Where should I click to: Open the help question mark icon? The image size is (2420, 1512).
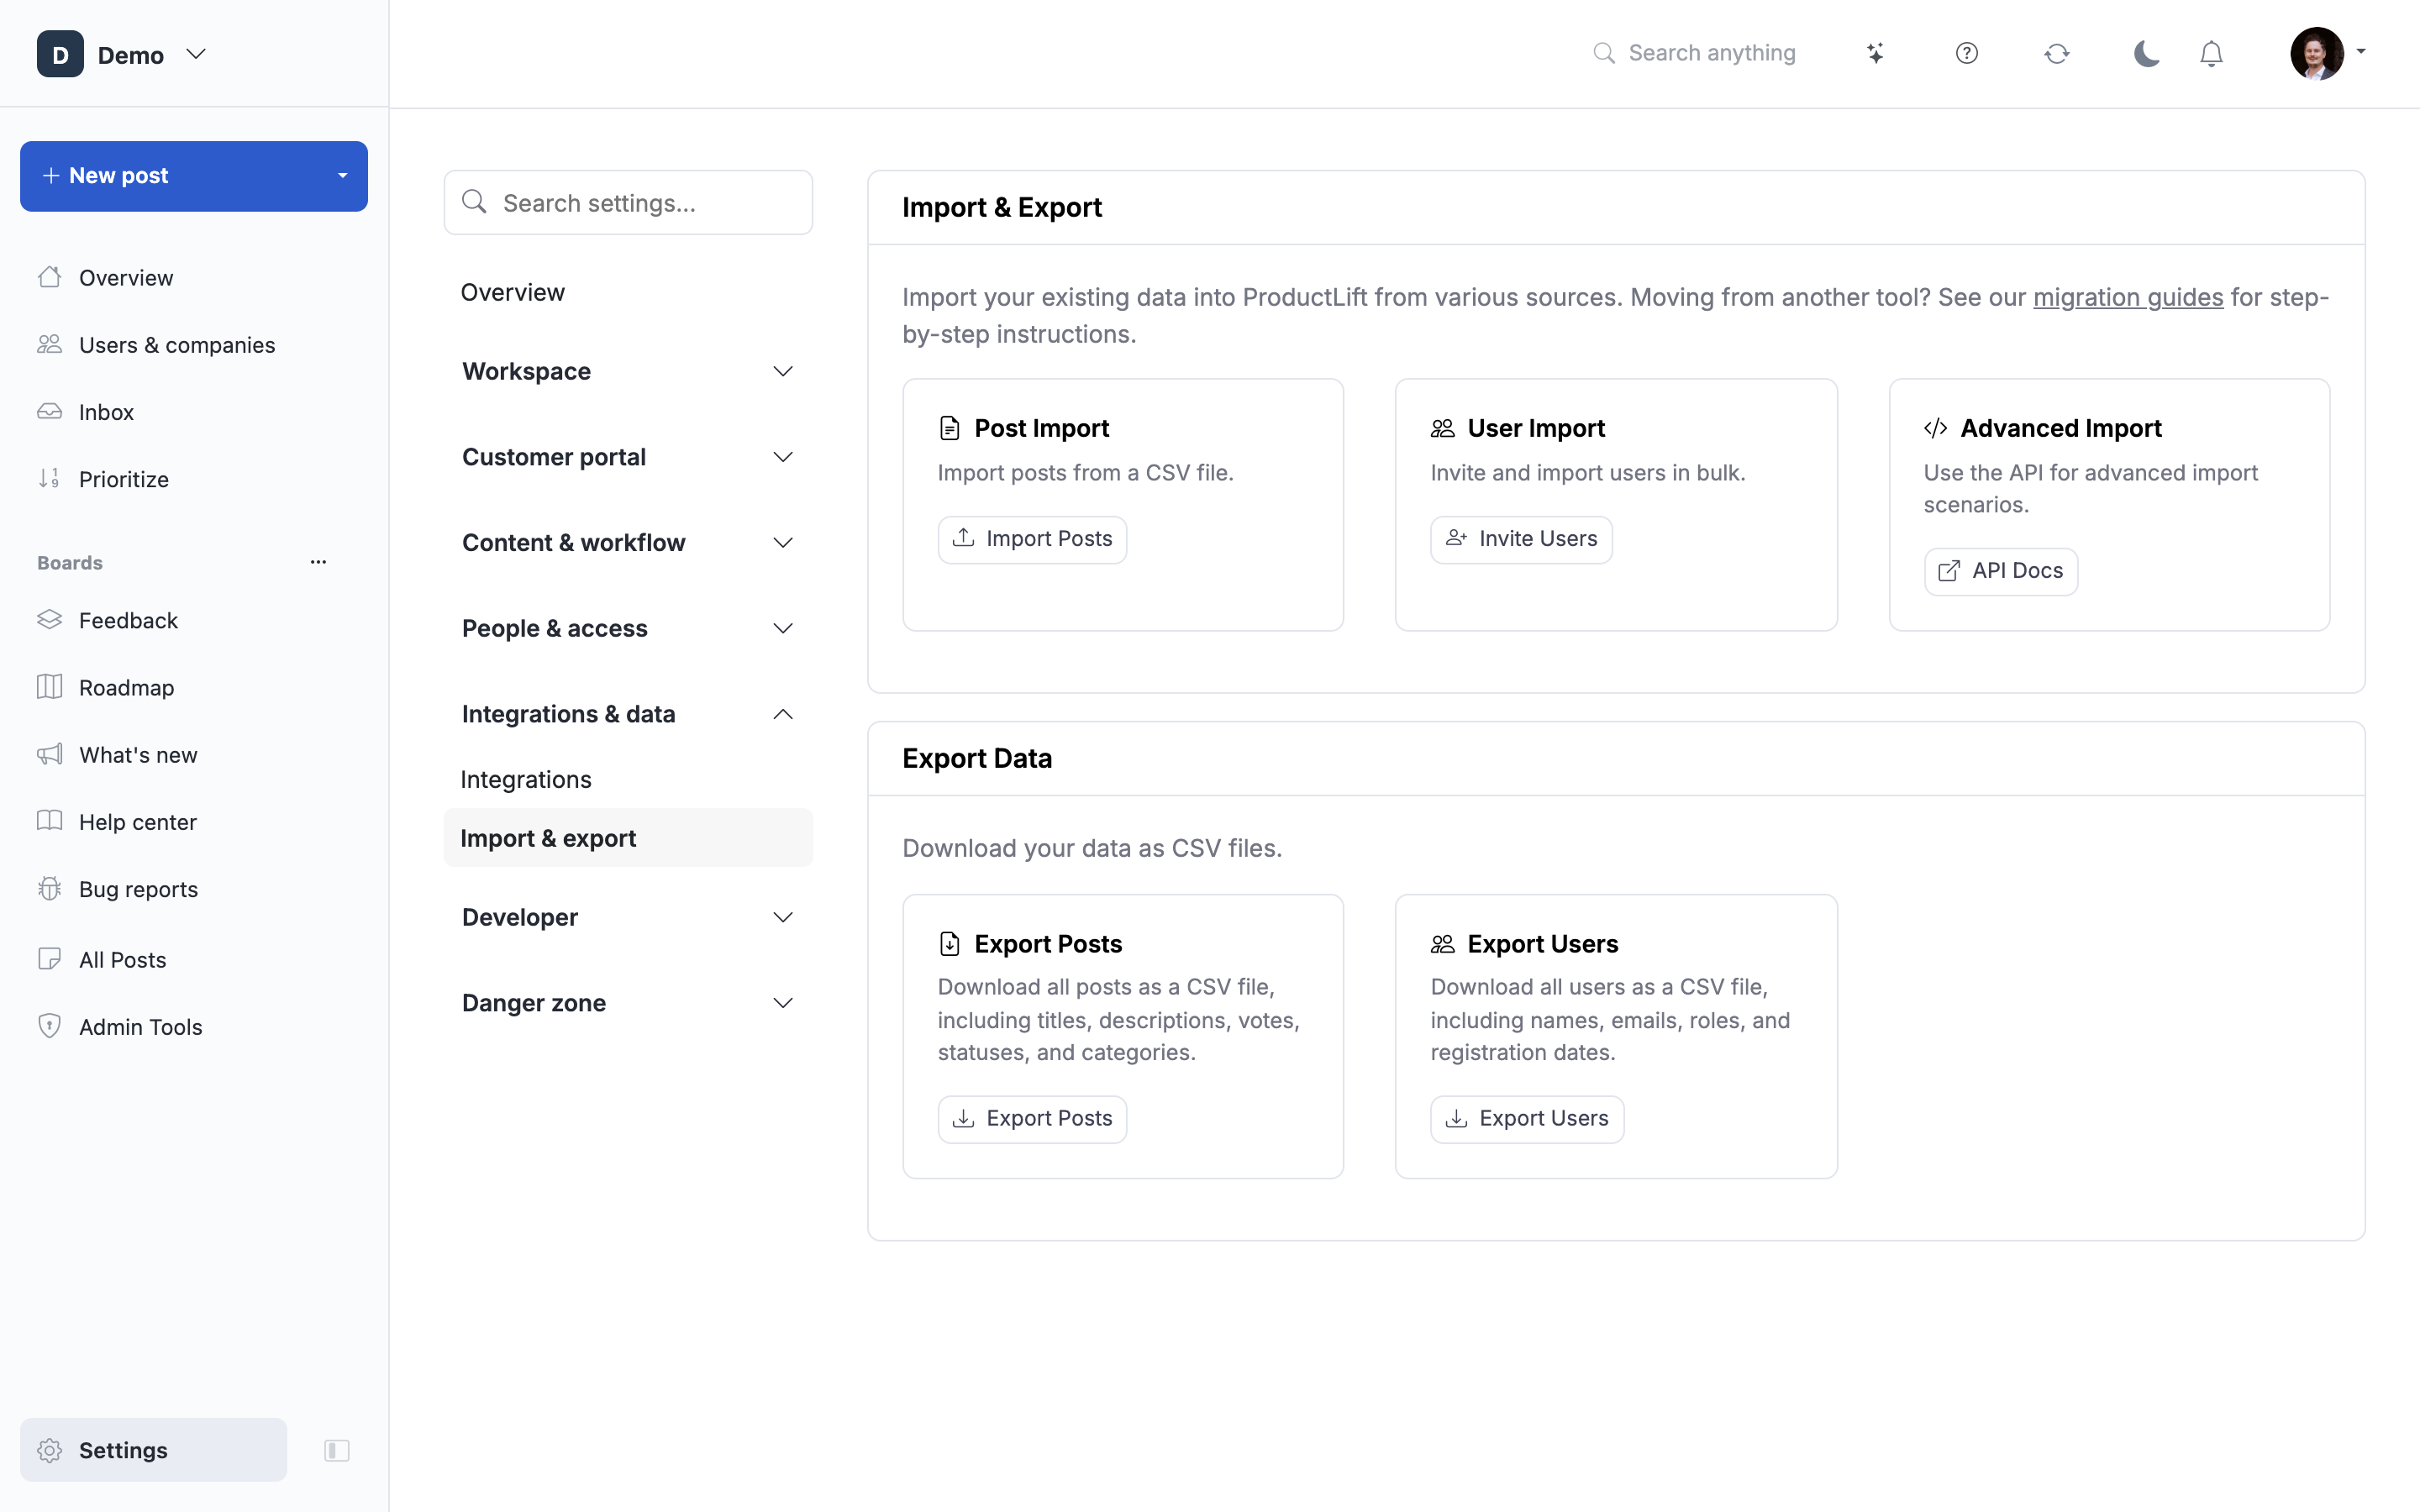point(1966,53)
